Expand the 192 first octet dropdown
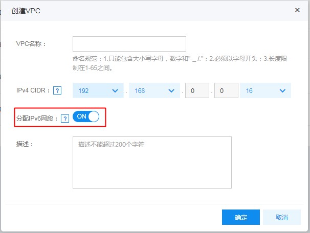310x233 pixels. (98, 90)
